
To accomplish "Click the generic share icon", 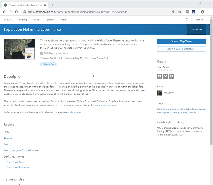I will [x=171, y=76].
